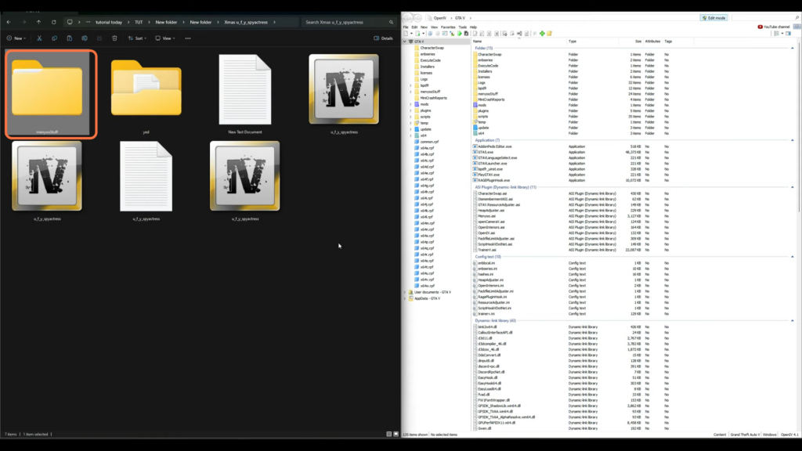Click OpenIV back navigation arrow
802x451 pixels.
(x=407, y=18)
